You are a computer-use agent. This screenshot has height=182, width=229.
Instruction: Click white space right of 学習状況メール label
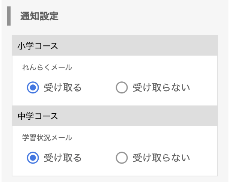[x=150, y=137]
